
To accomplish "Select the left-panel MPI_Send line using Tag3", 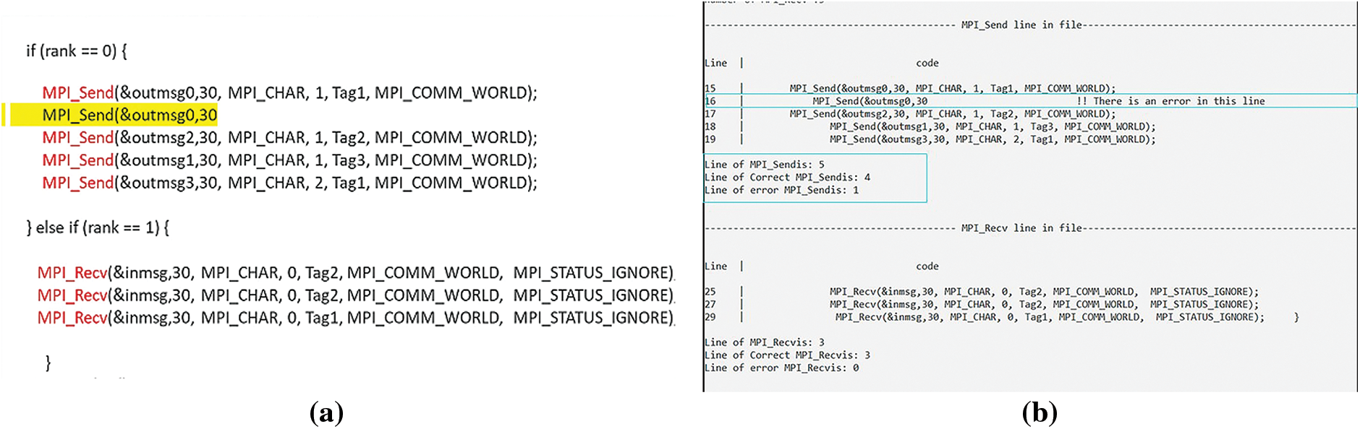I will pyautogui.click(x=289, y=160).
